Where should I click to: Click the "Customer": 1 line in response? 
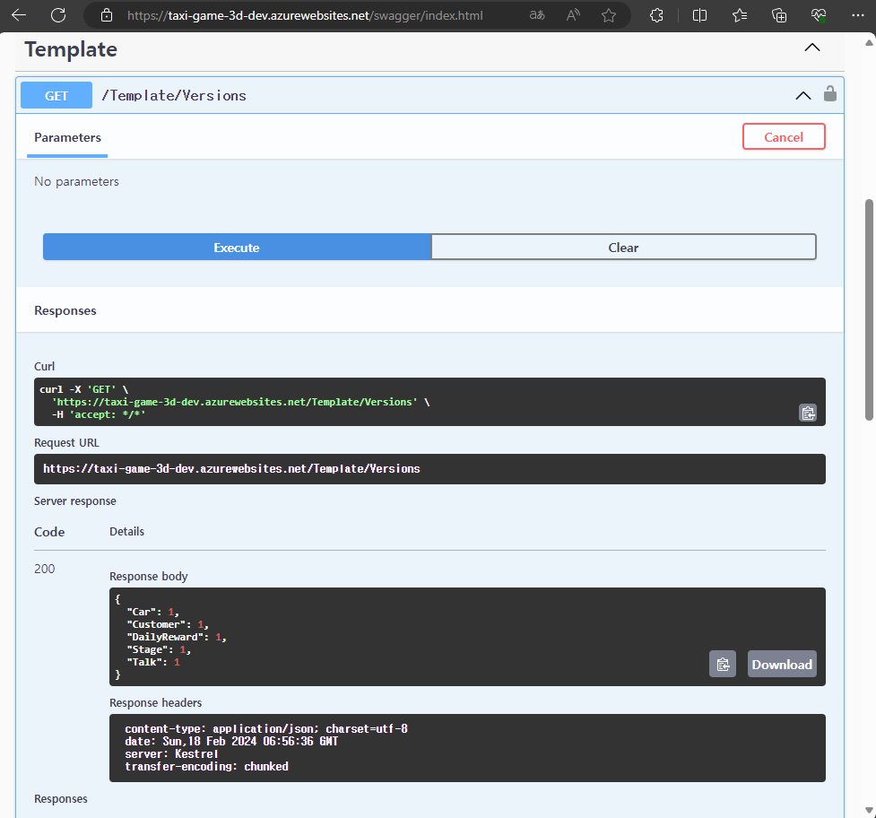(x=168, y=624)
